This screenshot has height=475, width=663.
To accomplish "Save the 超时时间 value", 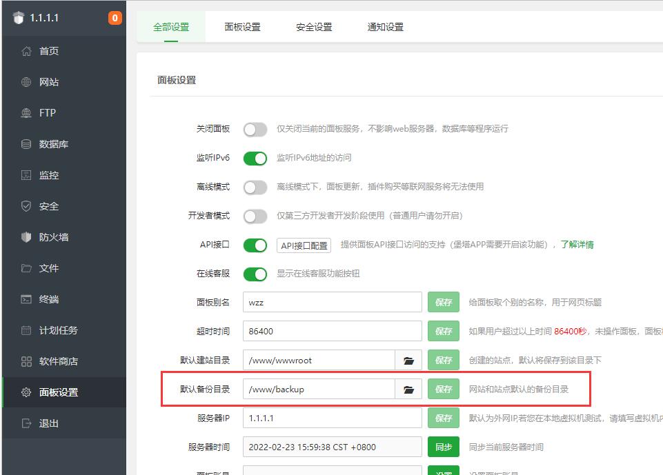I will (444, 332).
